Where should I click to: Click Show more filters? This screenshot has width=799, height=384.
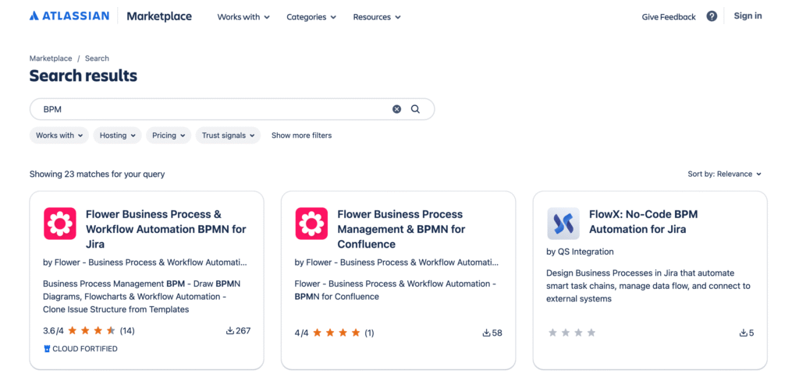coord(301,136)
